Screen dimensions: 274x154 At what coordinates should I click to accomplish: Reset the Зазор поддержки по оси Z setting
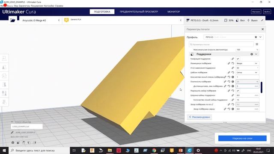click(233, 104)
